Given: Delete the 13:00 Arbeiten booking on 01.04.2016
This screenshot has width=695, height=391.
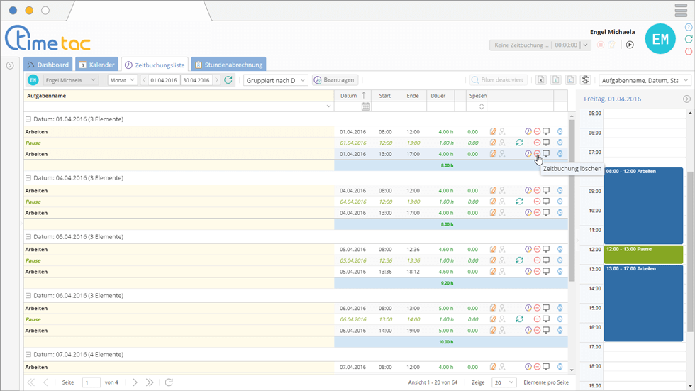Looking at the screenshot, I should [x=537, y=153].
